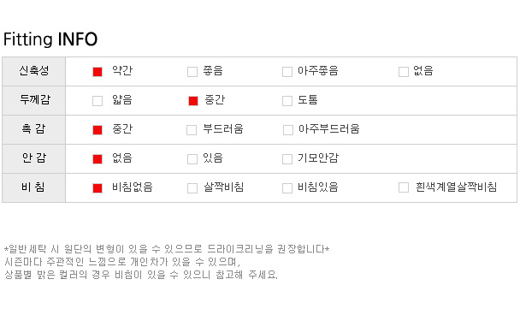Tick the 비침있음 checkbox

coord(287,188)
